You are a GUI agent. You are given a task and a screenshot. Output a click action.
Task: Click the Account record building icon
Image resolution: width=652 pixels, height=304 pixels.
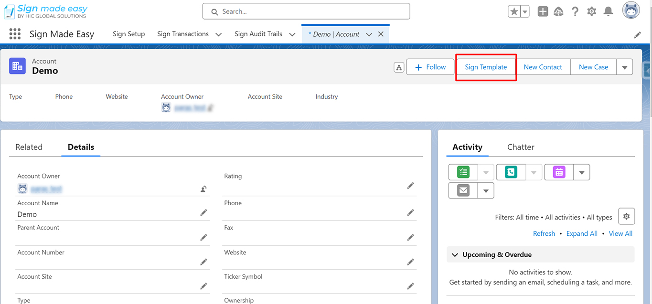pos(17,66)
